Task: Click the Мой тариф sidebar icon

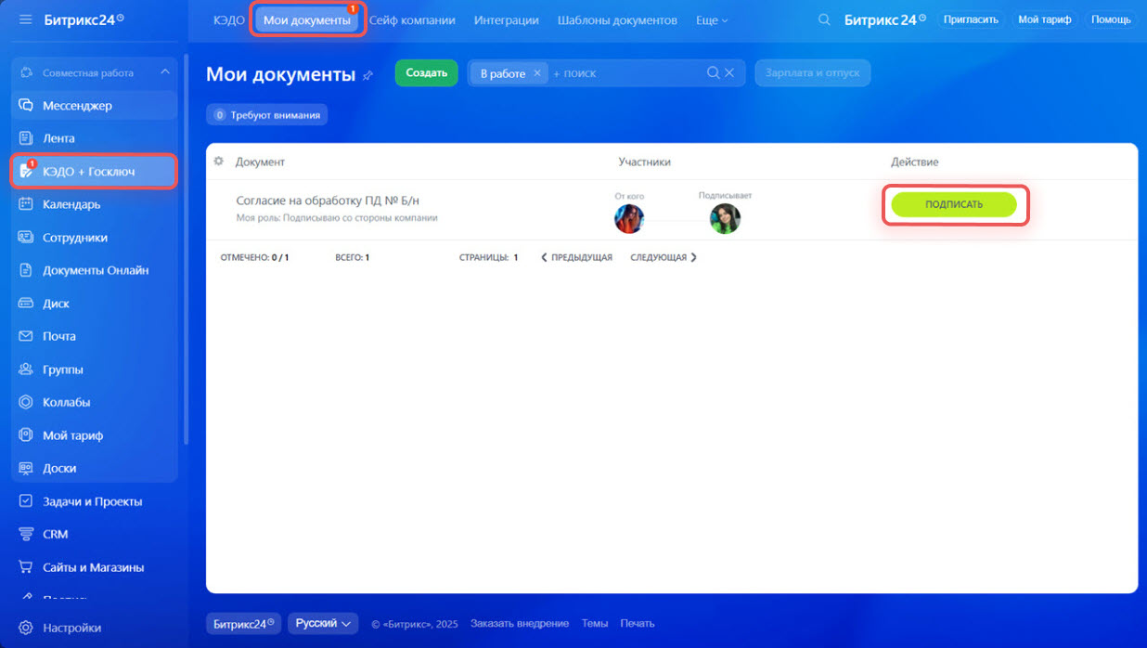Action: coord(26,435)
